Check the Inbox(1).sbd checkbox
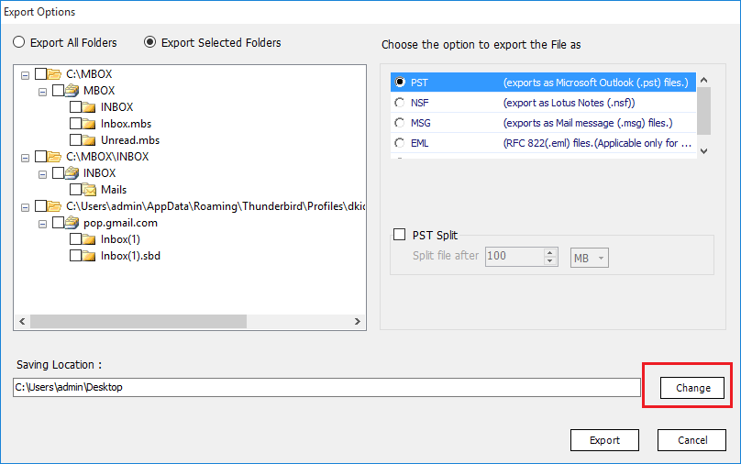741x464 pixels. (x=75, y=256)
